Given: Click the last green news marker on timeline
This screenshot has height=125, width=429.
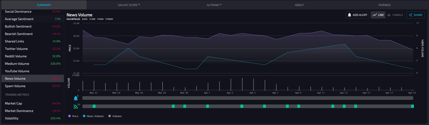Looking at the screenshot, I should (x=412, y=106).
